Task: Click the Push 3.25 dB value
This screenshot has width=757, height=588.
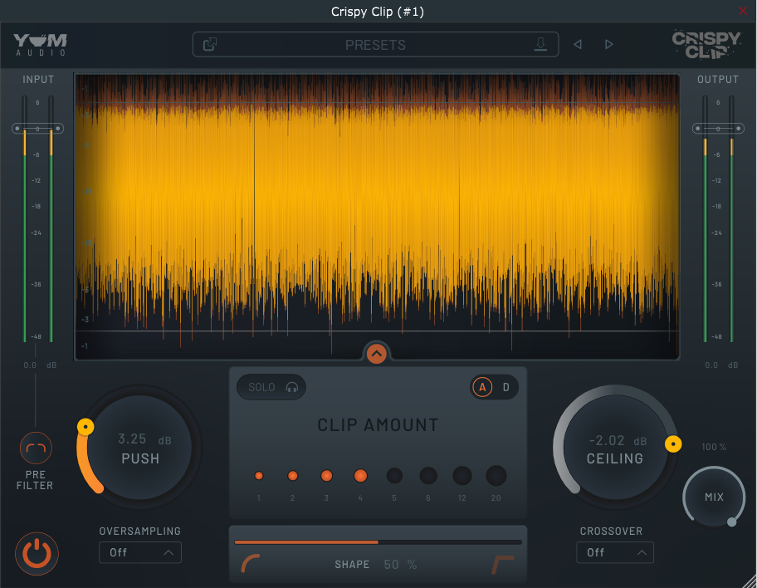Action: click(x=144, y=439)
